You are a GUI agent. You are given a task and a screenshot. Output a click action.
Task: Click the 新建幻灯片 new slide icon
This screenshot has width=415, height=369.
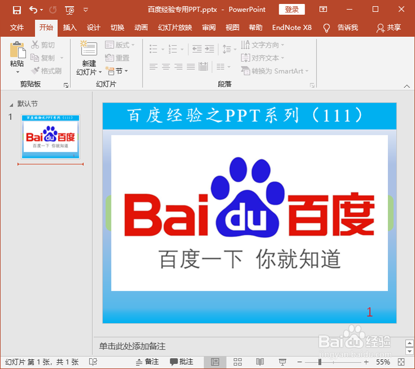click(x=89, y=49)
